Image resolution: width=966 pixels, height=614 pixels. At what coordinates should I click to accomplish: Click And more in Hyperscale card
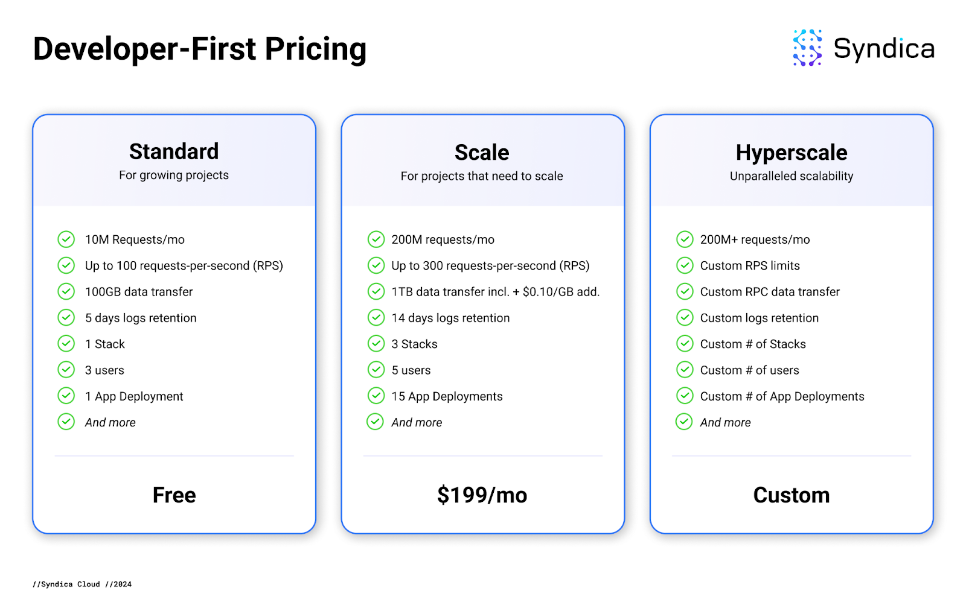click(x=725, y=422)
